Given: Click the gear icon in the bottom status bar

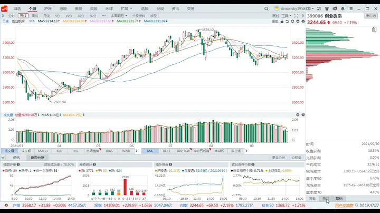Looking at the screenshot, I should pyautogui.click(x=6, y=205).
